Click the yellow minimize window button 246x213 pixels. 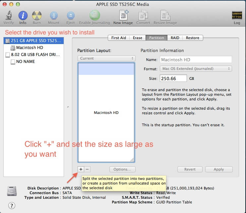[x=11, y=4]
